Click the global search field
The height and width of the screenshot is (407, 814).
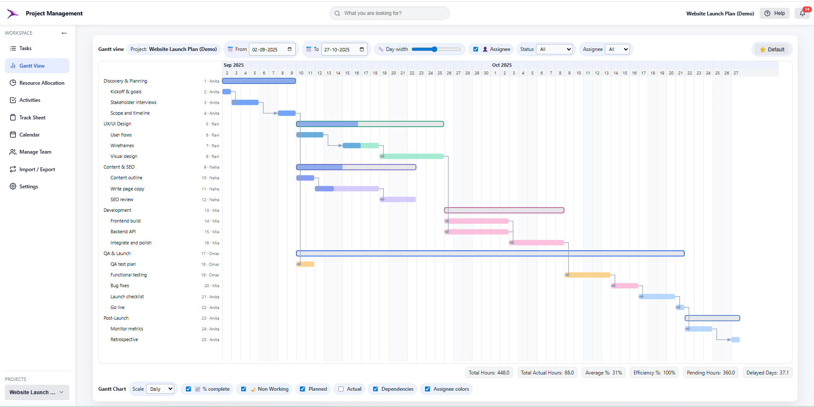tap(389, 13)
